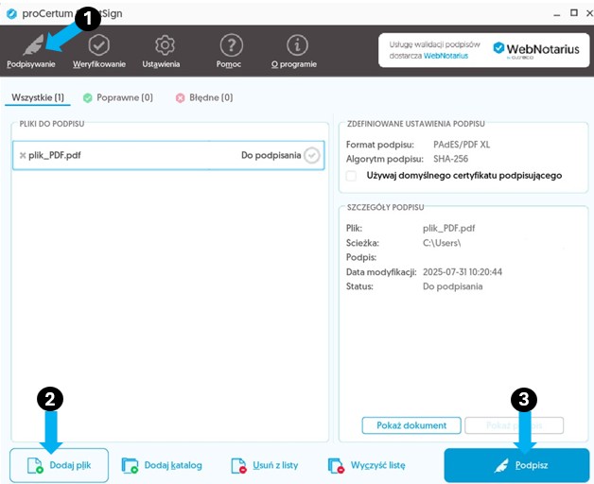Open the Pomoc question mark icon
Image resolution: width=594 pixels, height=484 pixels.
coord(231,45)
